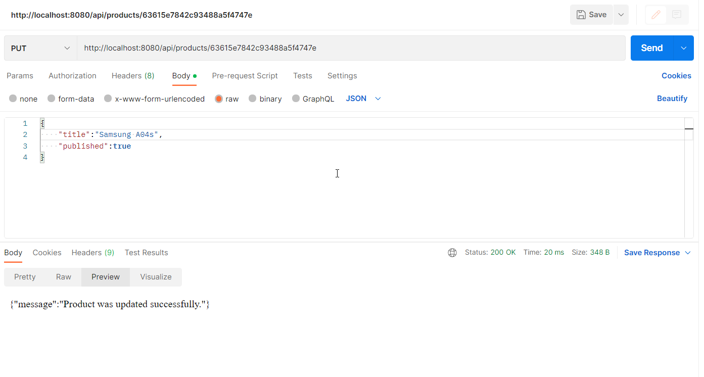Click the request title URL at top
This screenshot has height=377, width=704.
coord(132,15)
